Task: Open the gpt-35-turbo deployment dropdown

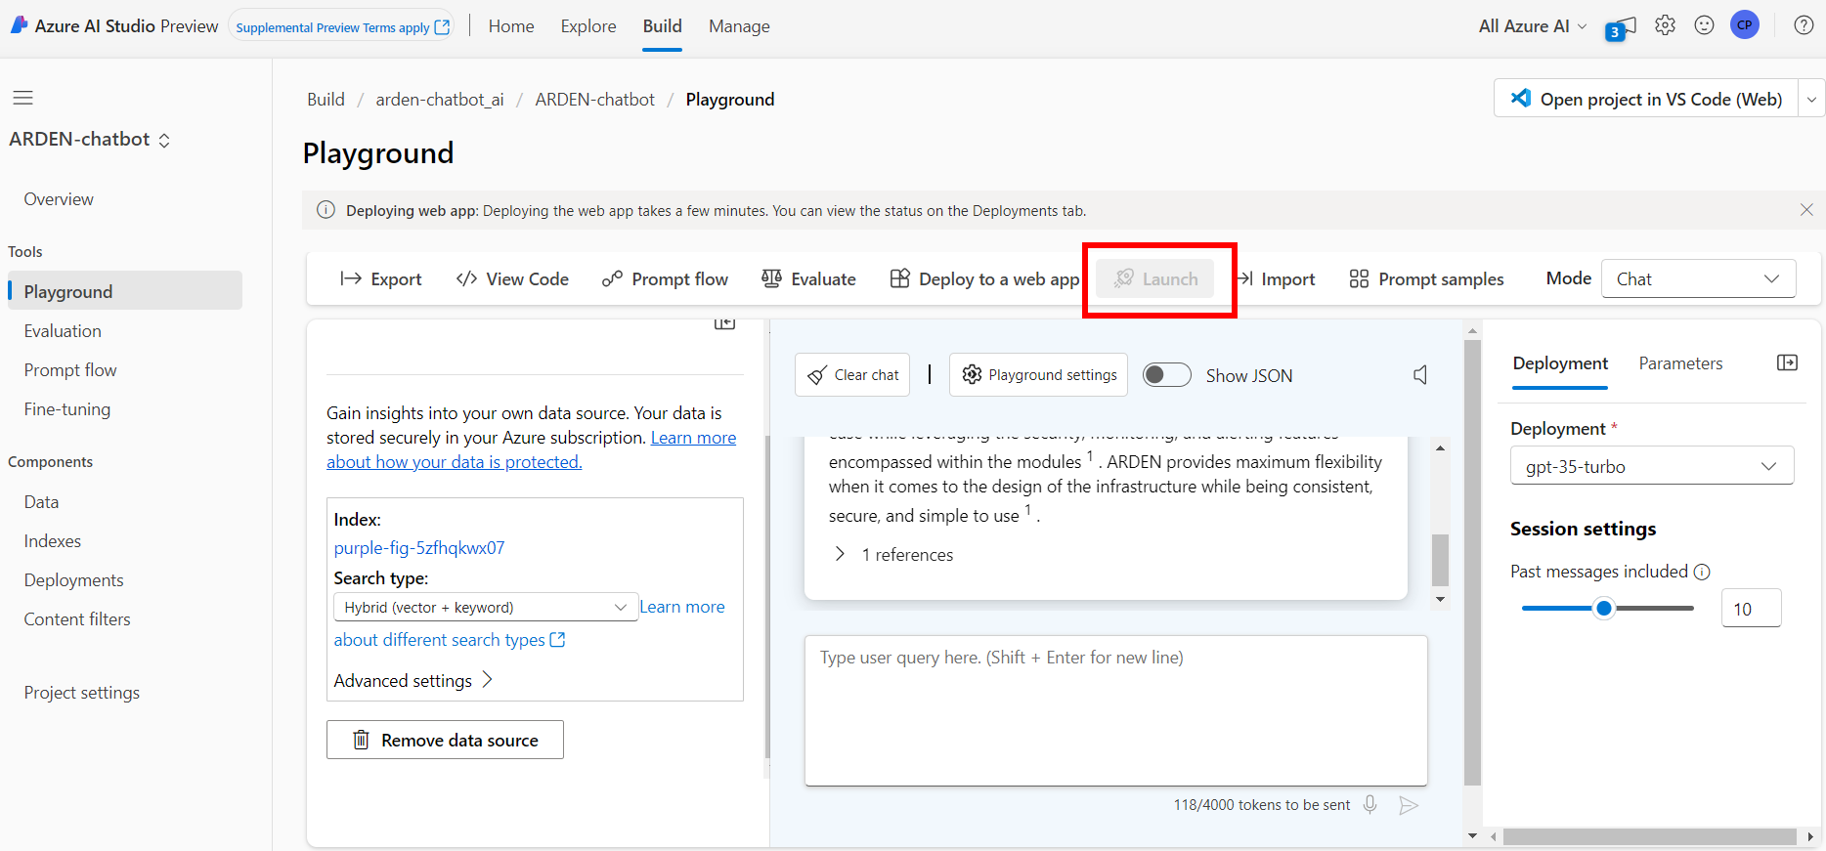Action: tap(1652, 466)
